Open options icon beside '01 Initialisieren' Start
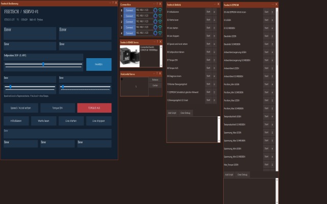This screenshot has height=204, width=327. (214, 12)
